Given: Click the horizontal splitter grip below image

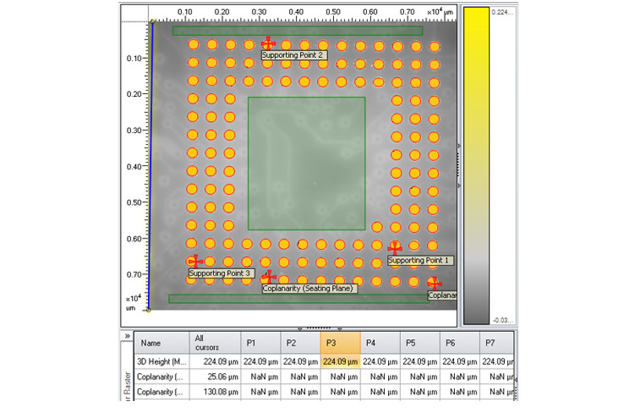Looking at the screenshot, I should pos(318,328).
